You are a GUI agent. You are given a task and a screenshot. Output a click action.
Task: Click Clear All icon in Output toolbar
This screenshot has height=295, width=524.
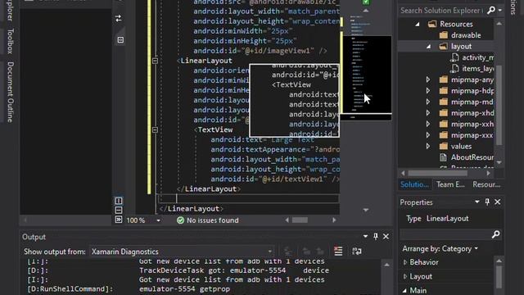click(338, 251)
